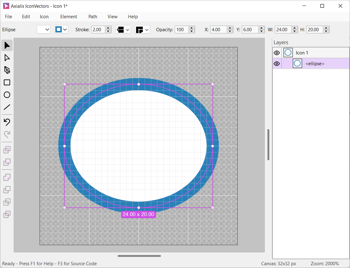Toggle visibility of the ellipse layer
350x268 pixels.
(x=277, y=64)
